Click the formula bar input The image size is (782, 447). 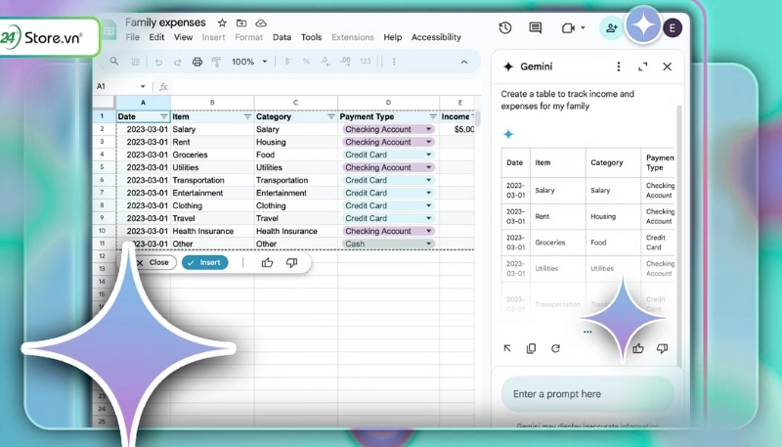[x=325, y=87]
